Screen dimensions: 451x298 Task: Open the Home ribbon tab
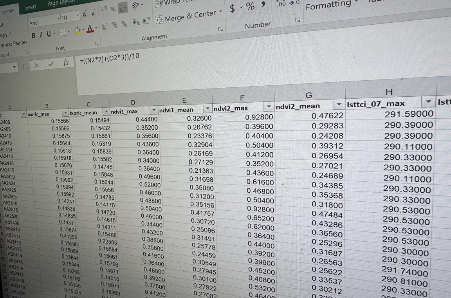7,11
